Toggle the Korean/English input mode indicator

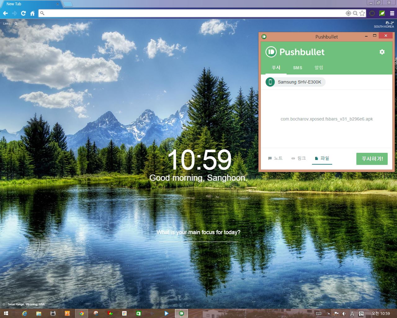(x=361, y=314)
